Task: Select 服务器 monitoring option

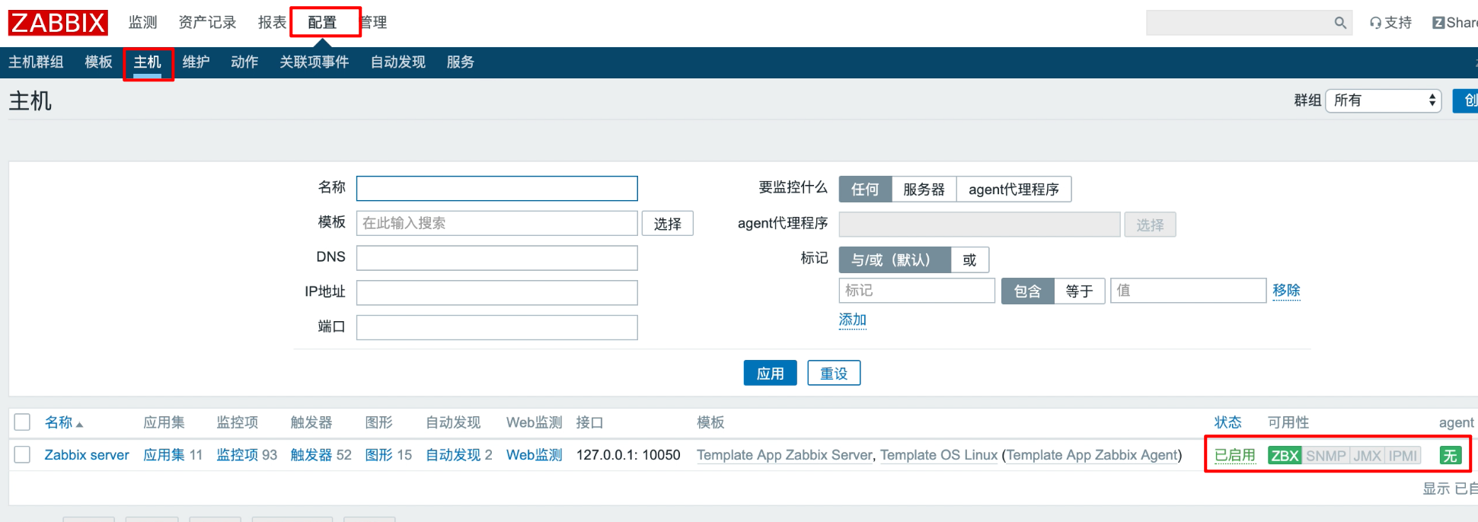Action: click(x=923, y=189)
